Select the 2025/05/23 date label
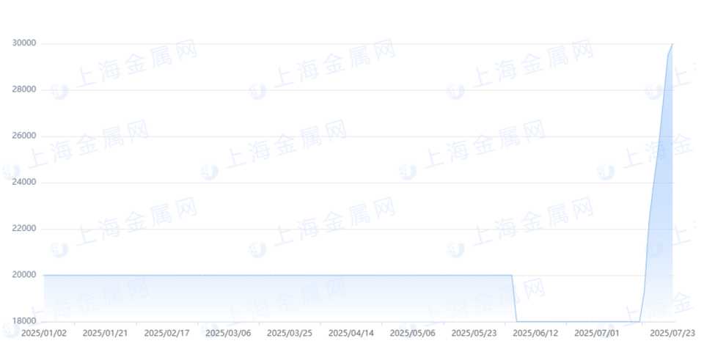This screenshot has width=704, height=352. pyautogui.click(x=474, y=333)
